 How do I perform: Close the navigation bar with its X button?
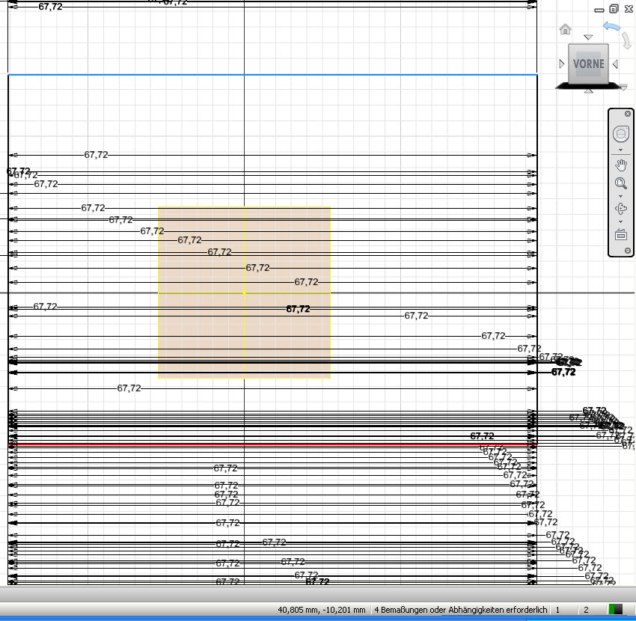coord(627,114)
